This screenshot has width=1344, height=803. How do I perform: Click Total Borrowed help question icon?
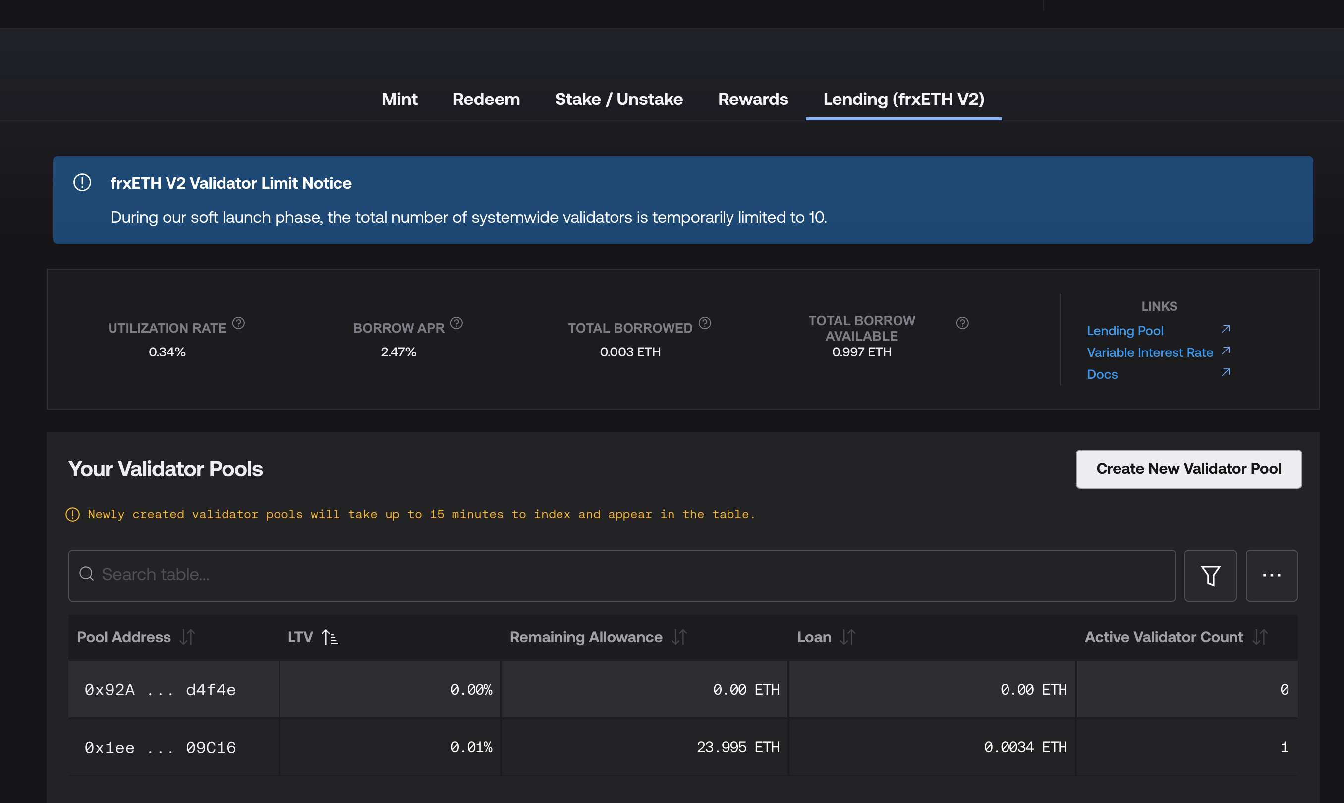705,323
